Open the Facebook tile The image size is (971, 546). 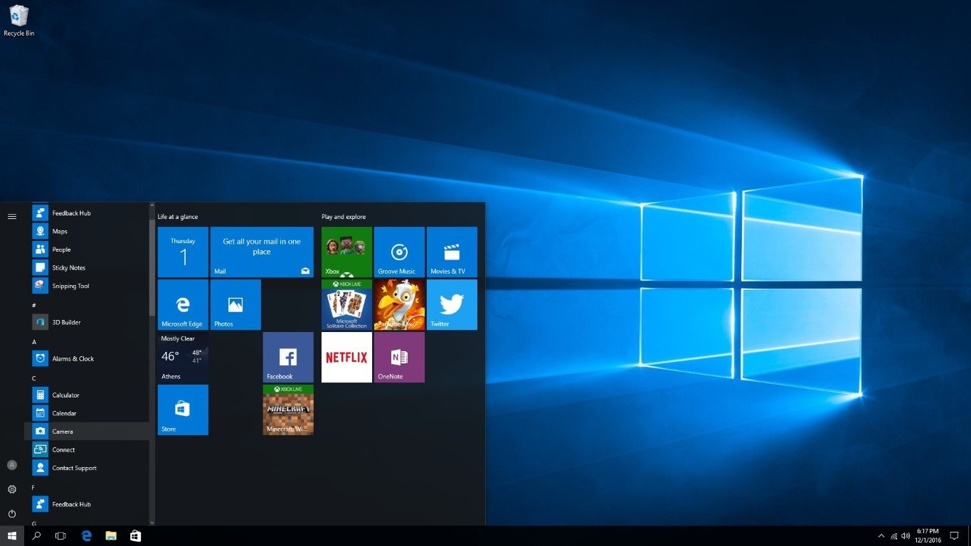pos(288,357)
